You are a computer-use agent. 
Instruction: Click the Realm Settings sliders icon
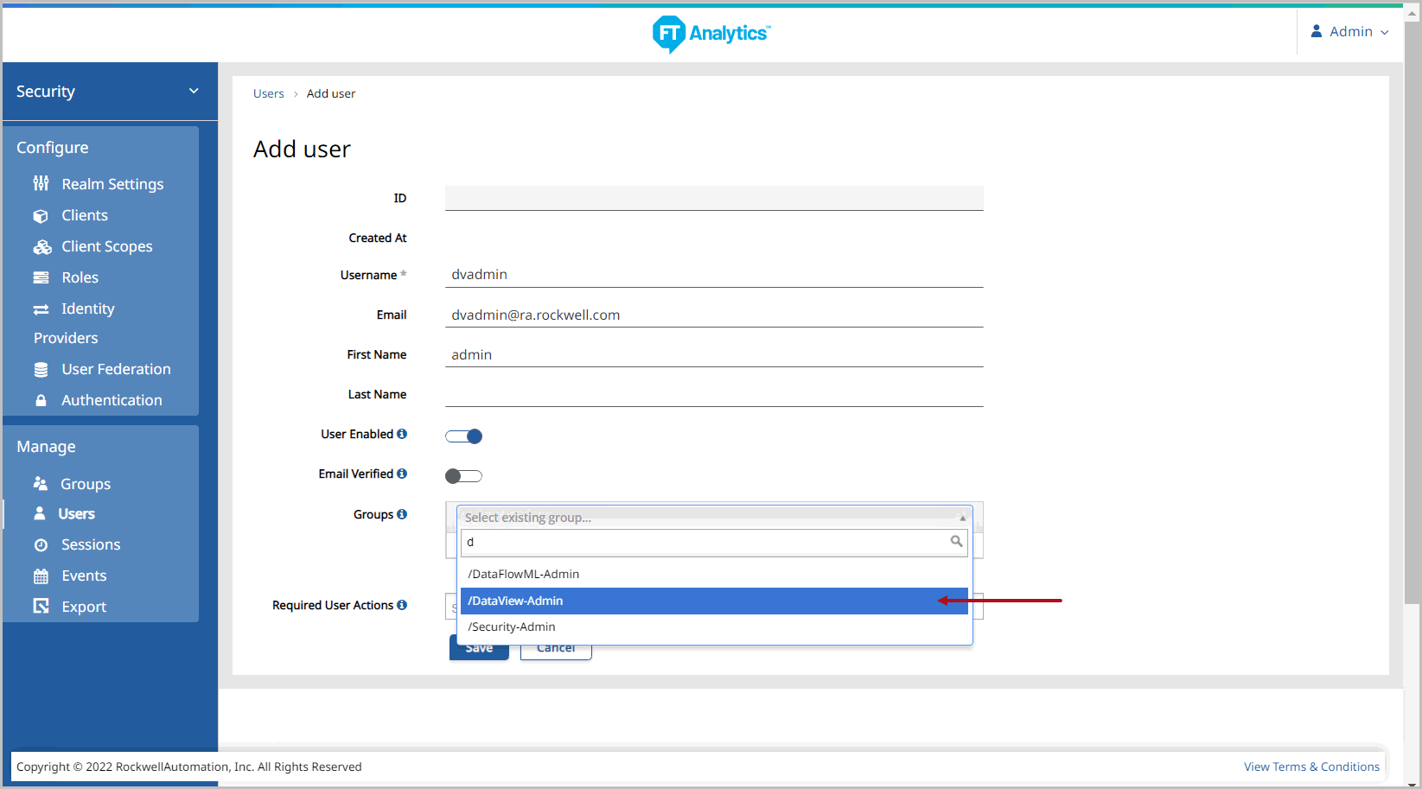(x=41, y=183)
